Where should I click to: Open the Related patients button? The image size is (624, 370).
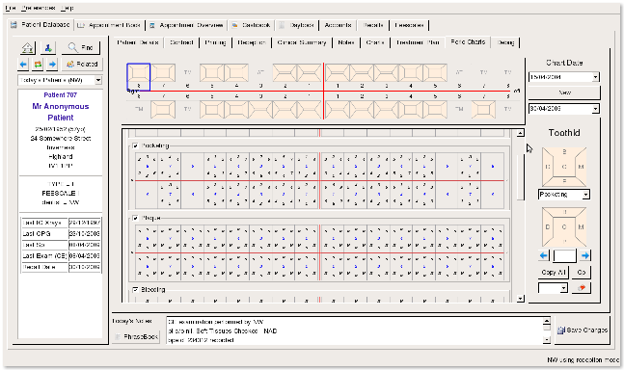click(82, 64)
